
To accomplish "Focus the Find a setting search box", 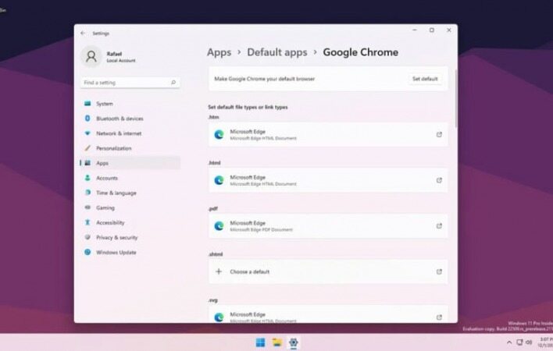I will coord(130,83).
